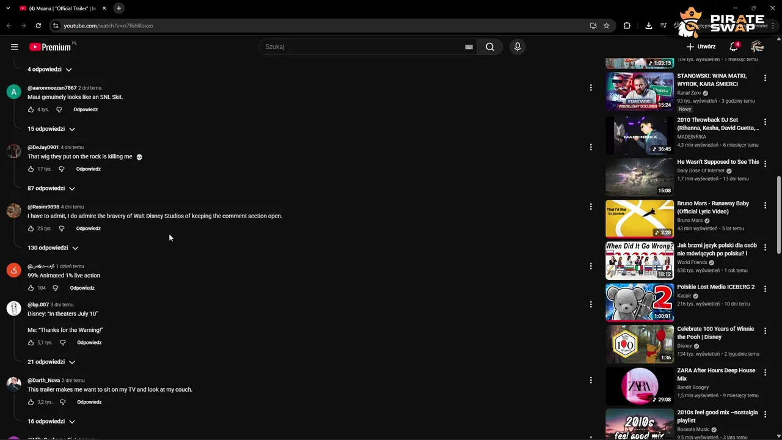Image resolution: width=782 pixels, height=440 pixels.
Task: Open @Rasim9898 channel link
Action: point(43,207)
